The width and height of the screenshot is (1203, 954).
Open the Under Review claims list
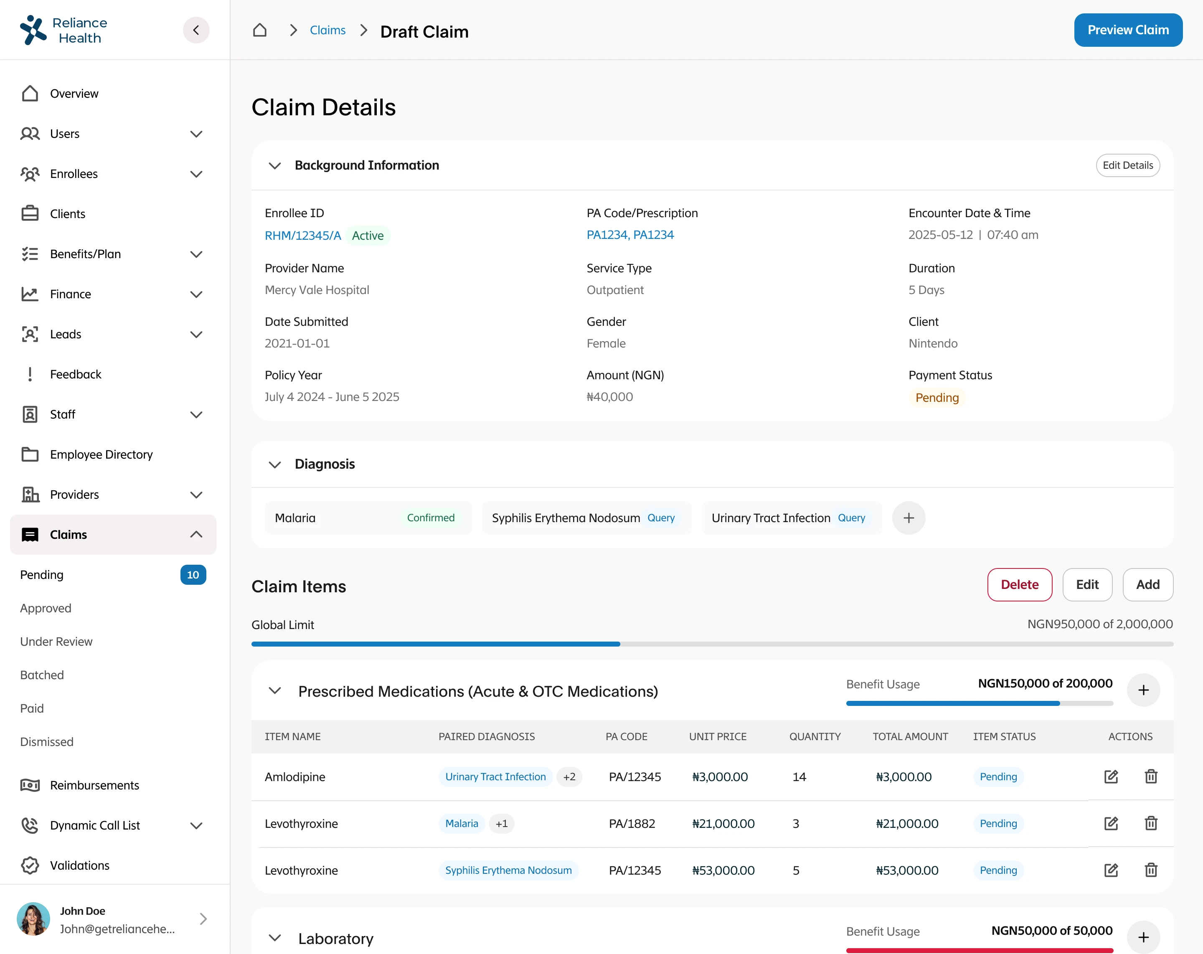[x=56, y=642]
